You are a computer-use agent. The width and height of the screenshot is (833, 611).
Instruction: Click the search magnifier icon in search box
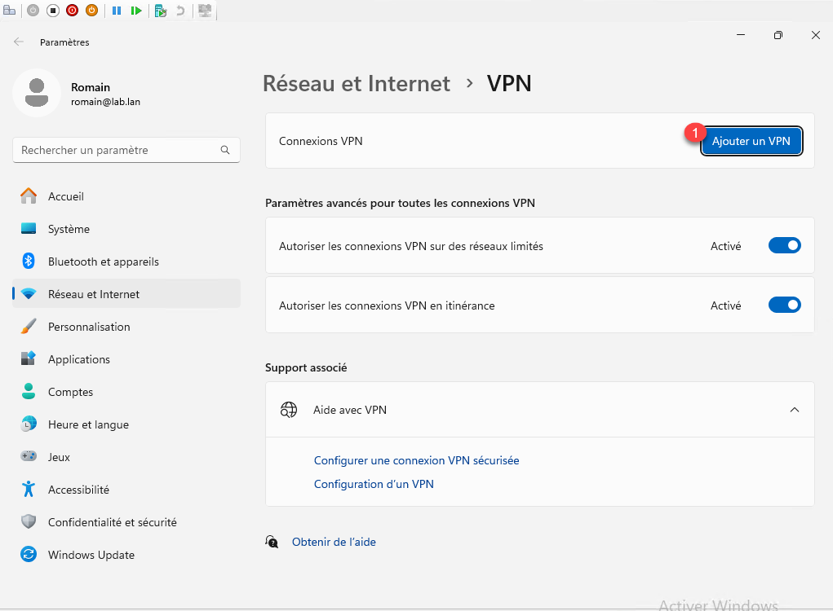tap(225, 151)
